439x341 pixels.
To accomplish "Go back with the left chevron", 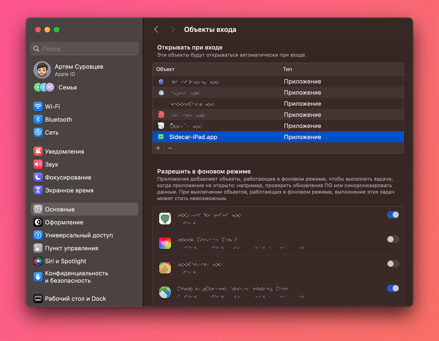I will tap(156, 30).
